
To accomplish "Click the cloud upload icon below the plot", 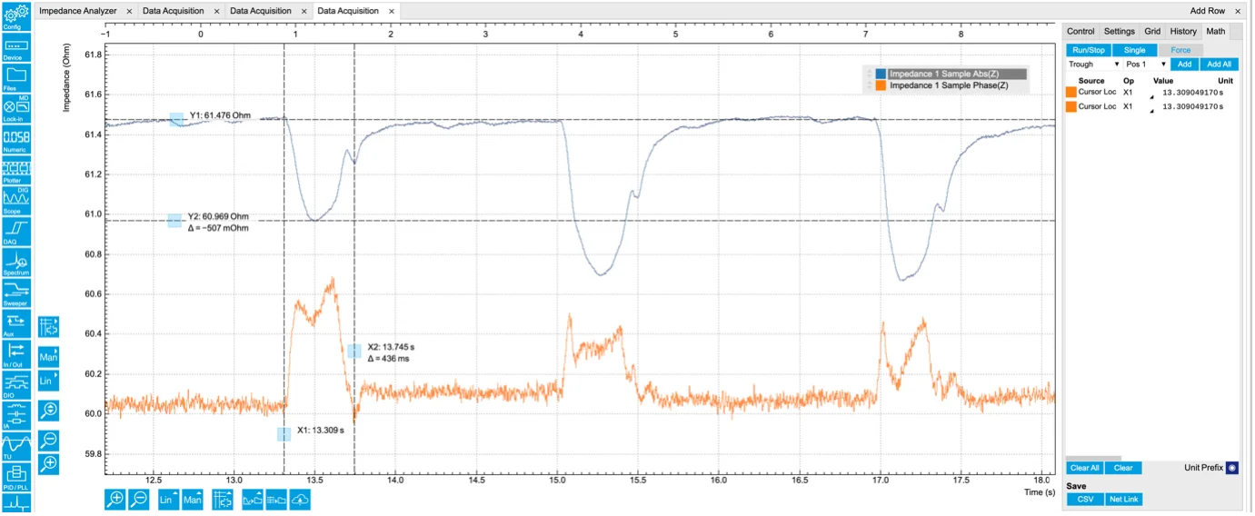I will pos(301,499).
